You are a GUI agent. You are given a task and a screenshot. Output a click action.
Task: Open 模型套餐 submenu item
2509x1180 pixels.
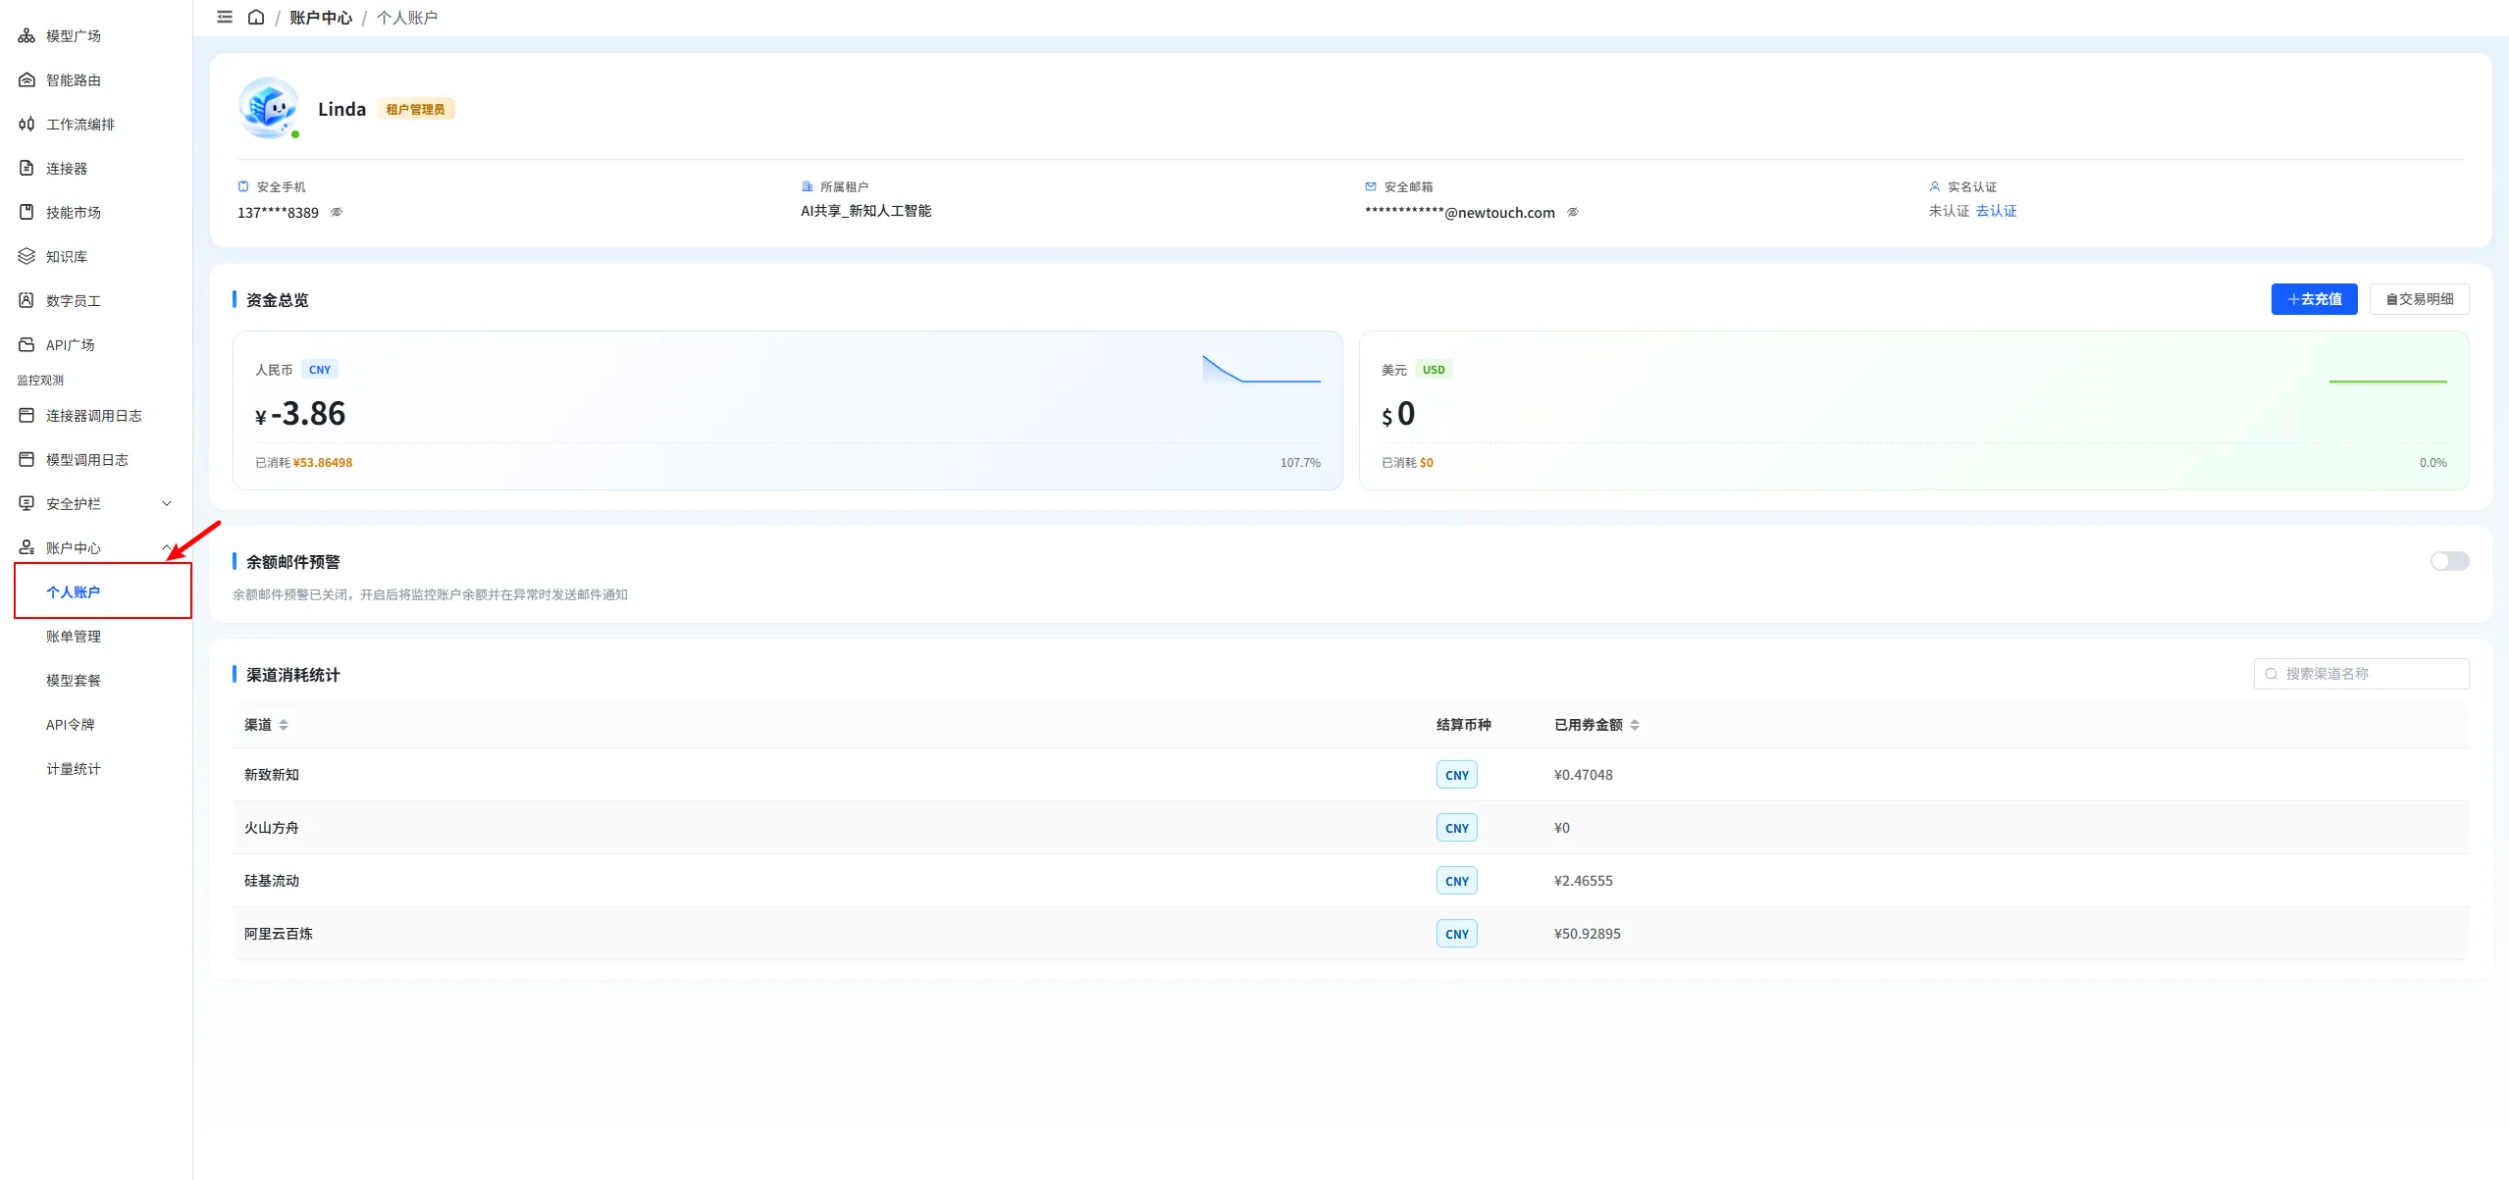74,681
